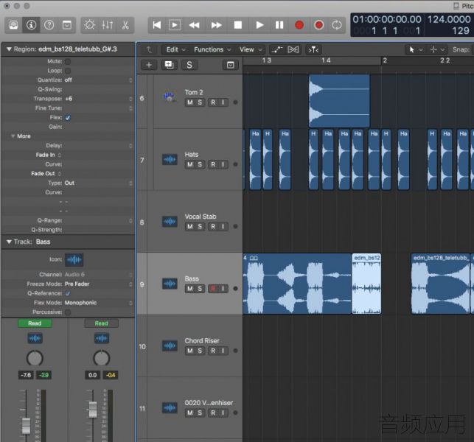This screenshot has height=442, width=474.
Task: Click the Rewind button
Action: click(194, 25)
